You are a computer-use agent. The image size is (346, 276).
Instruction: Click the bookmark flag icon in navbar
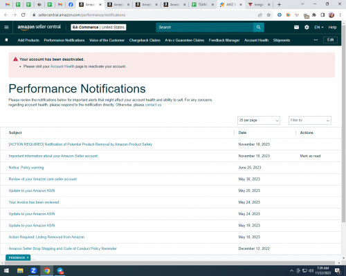tap(6, 40)
